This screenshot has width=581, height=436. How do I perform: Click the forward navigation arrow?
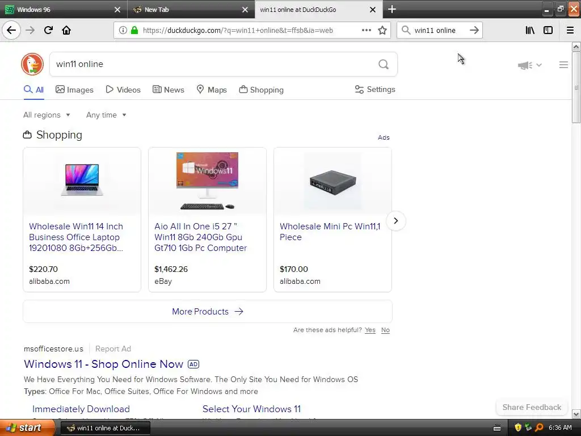point(30,30)
